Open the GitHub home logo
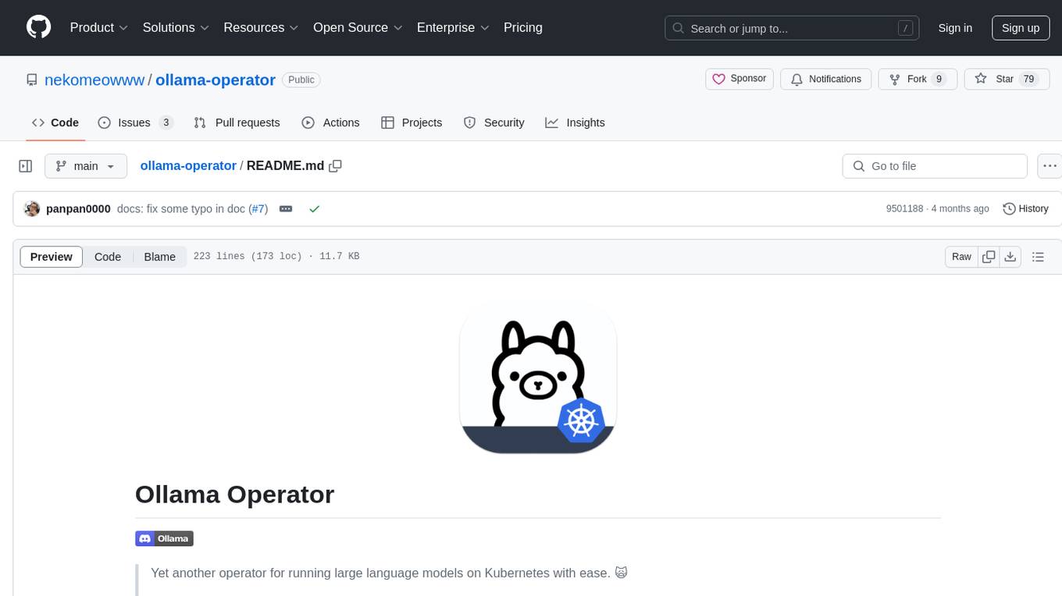This screenshot has width=1062, height=596. [x=38, y=27]
